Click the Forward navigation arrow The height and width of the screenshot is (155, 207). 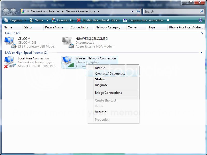tap(13, 11)
